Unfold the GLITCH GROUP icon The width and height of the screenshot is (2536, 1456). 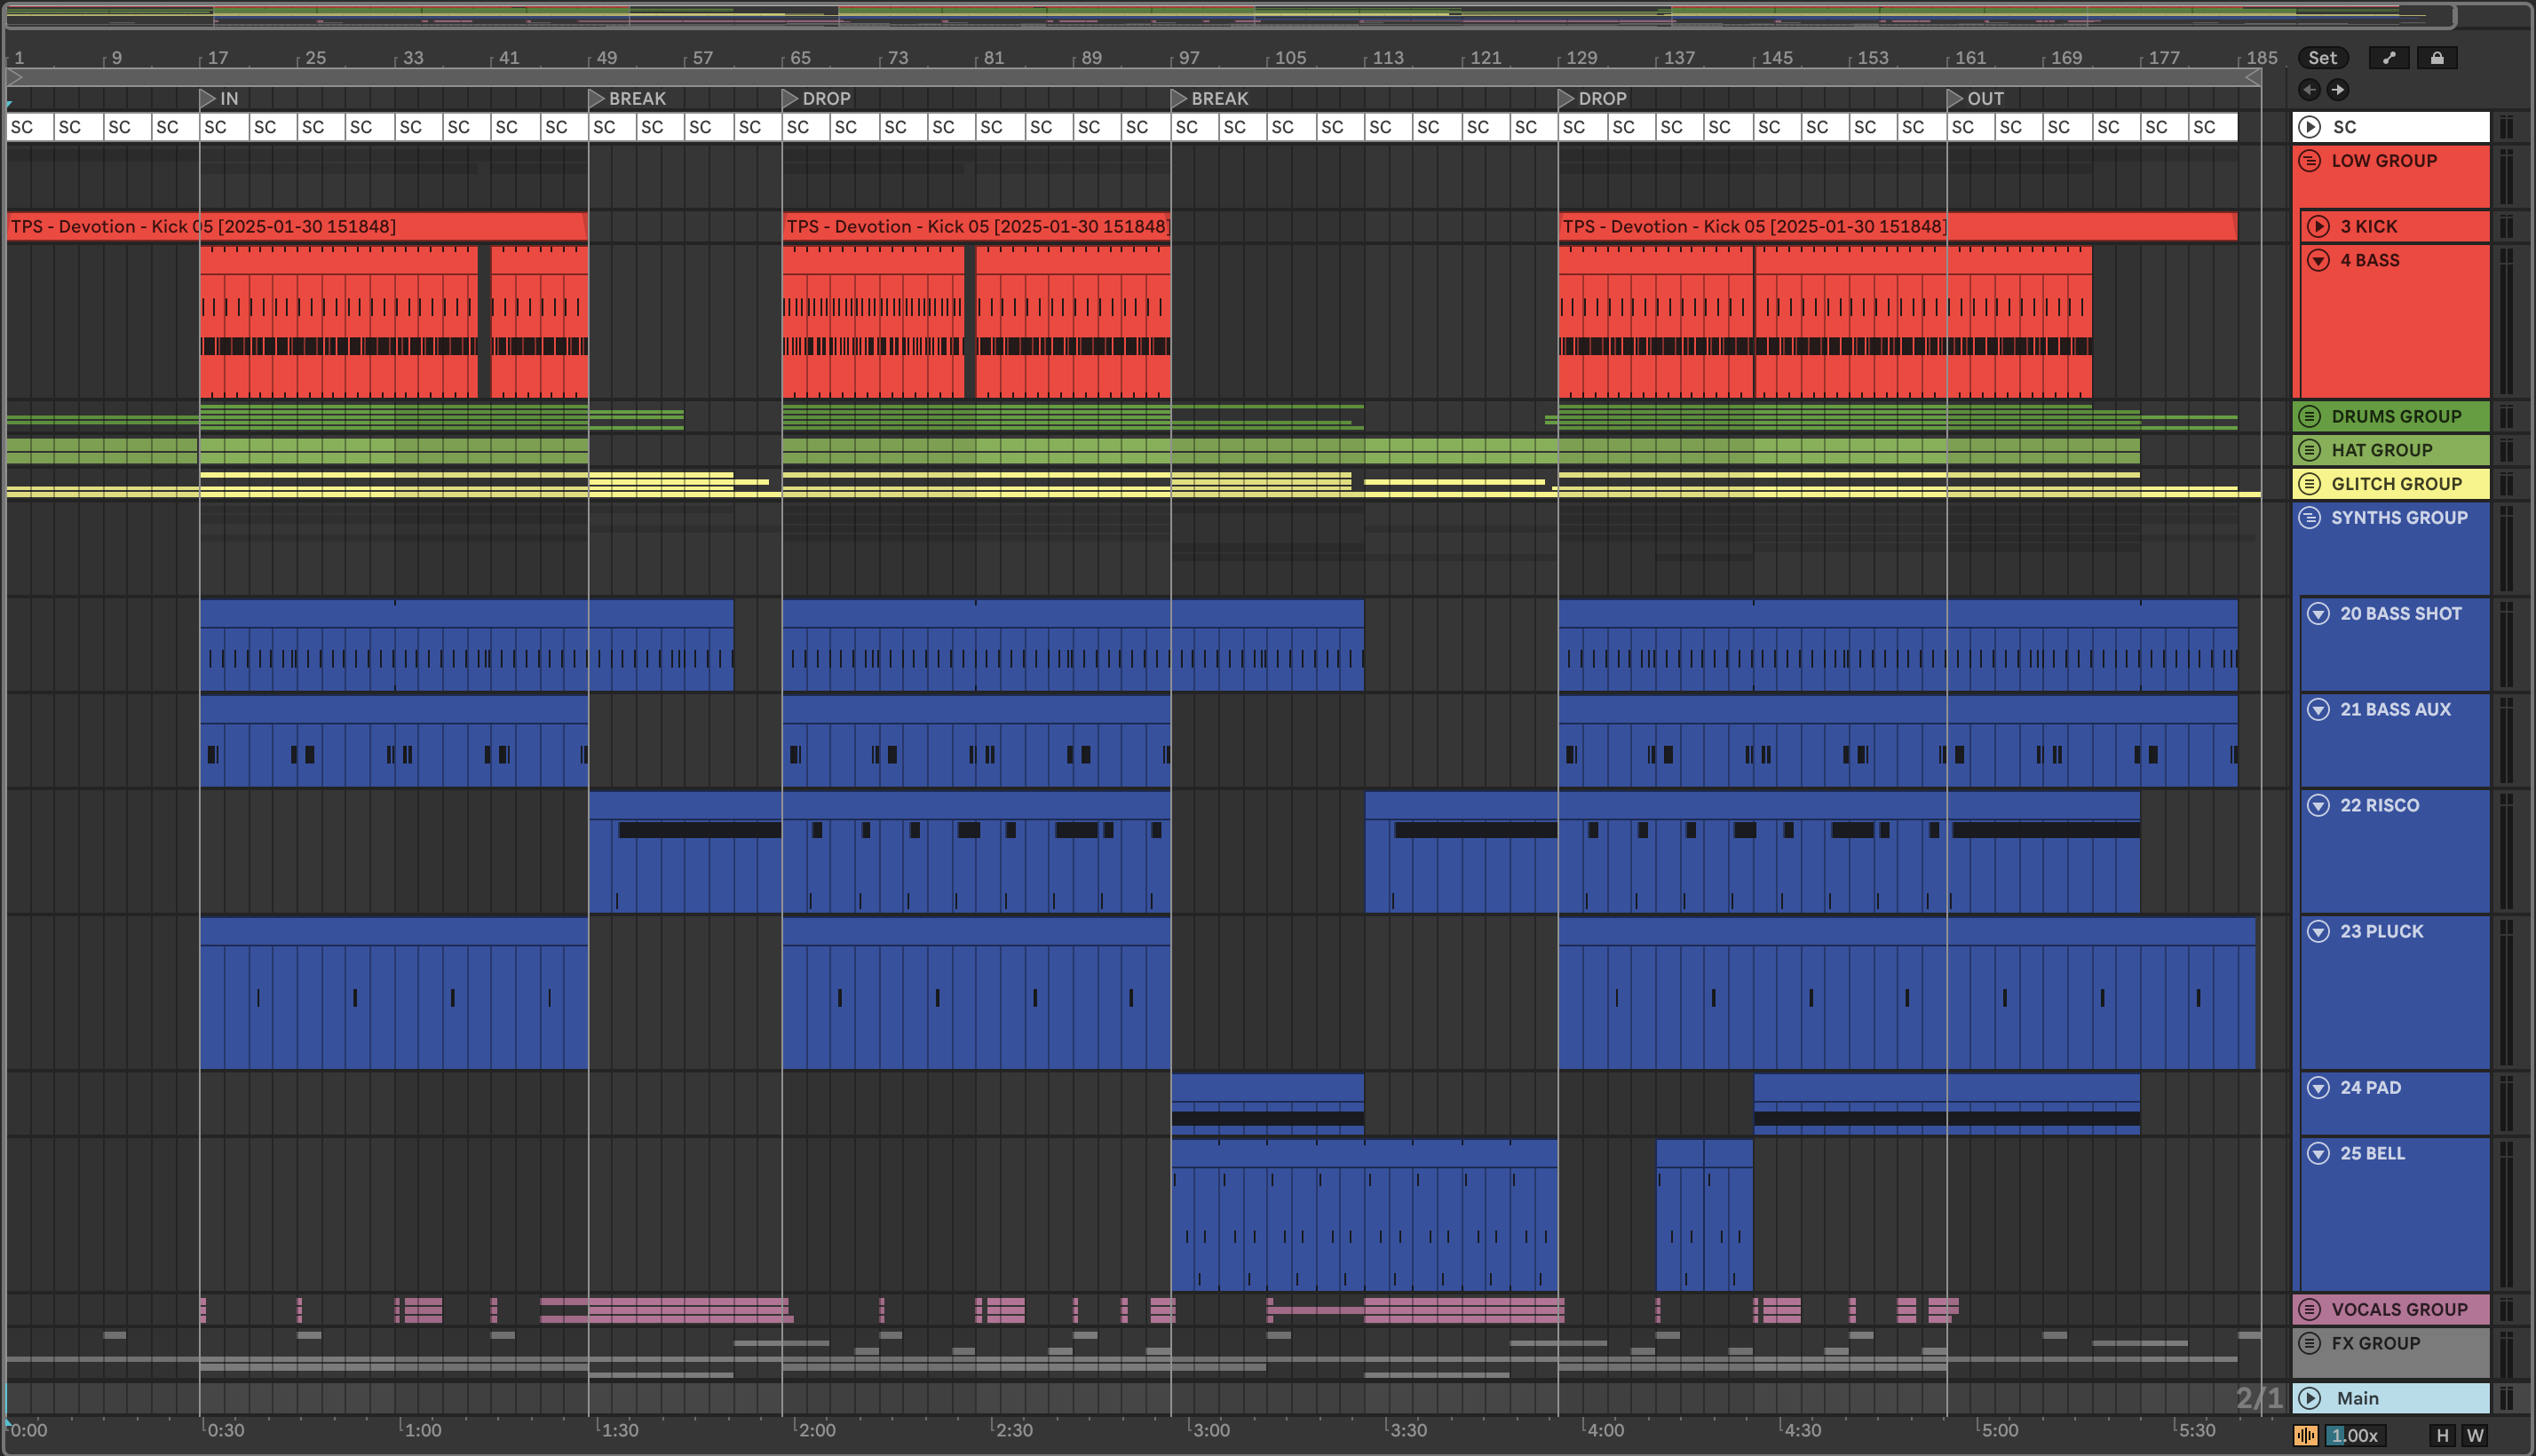[2310, 484]
